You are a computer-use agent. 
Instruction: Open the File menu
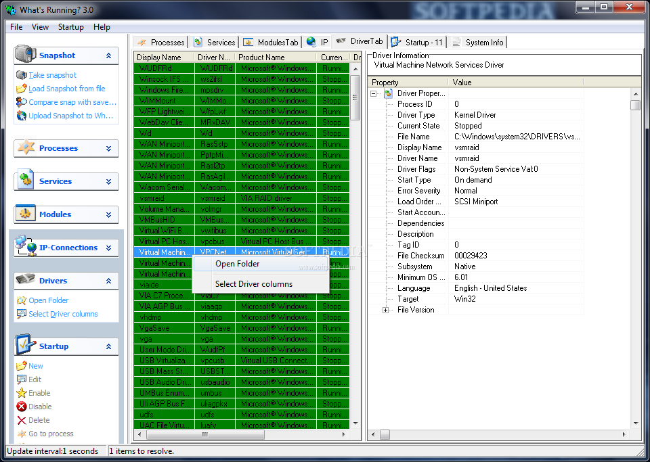(16, 27)
